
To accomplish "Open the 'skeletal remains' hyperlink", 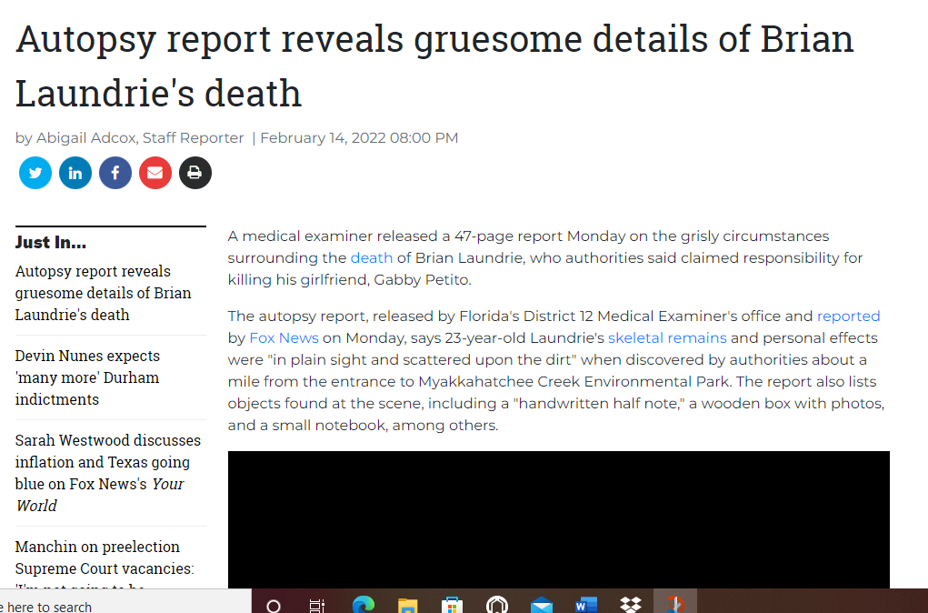I will tap(667, 338).
